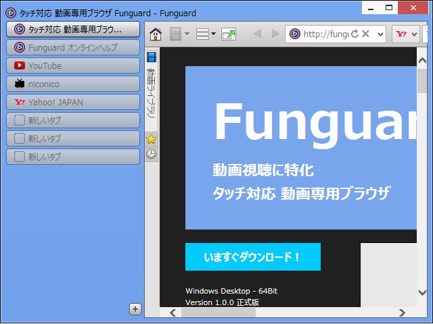
Task: Switch to Funguard オンラインヘルプ tab
Action: coord(73,47)
